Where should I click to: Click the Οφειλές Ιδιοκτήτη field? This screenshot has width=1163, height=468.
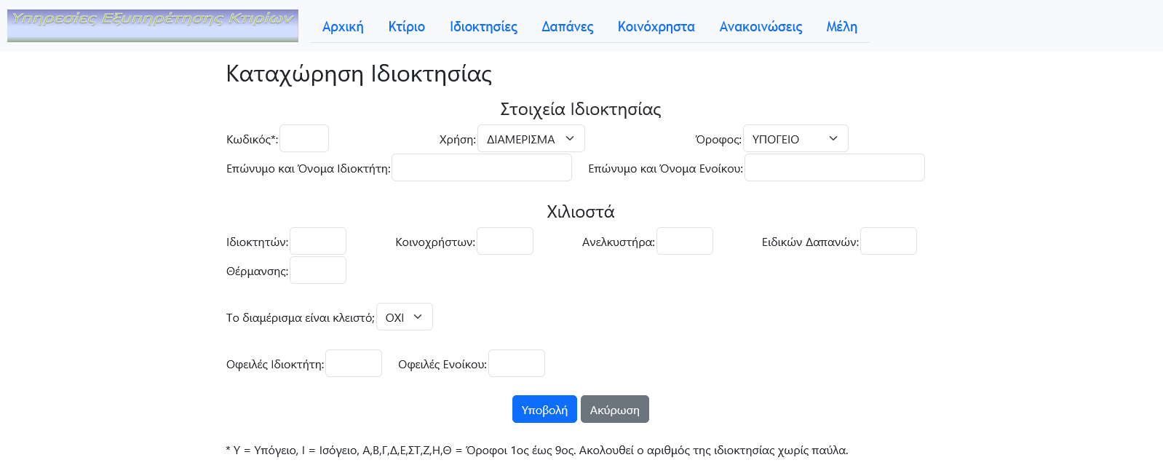pyautogui.click(x=353, y=362)
